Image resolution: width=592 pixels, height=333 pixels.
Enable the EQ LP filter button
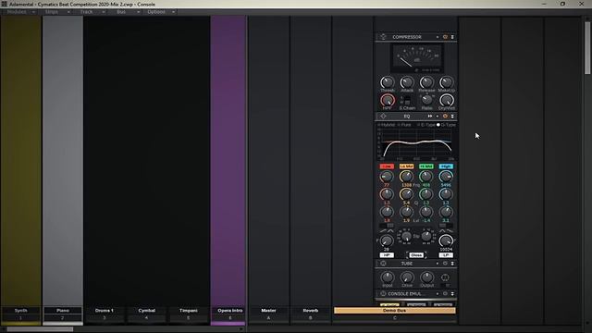click(446, 255)
